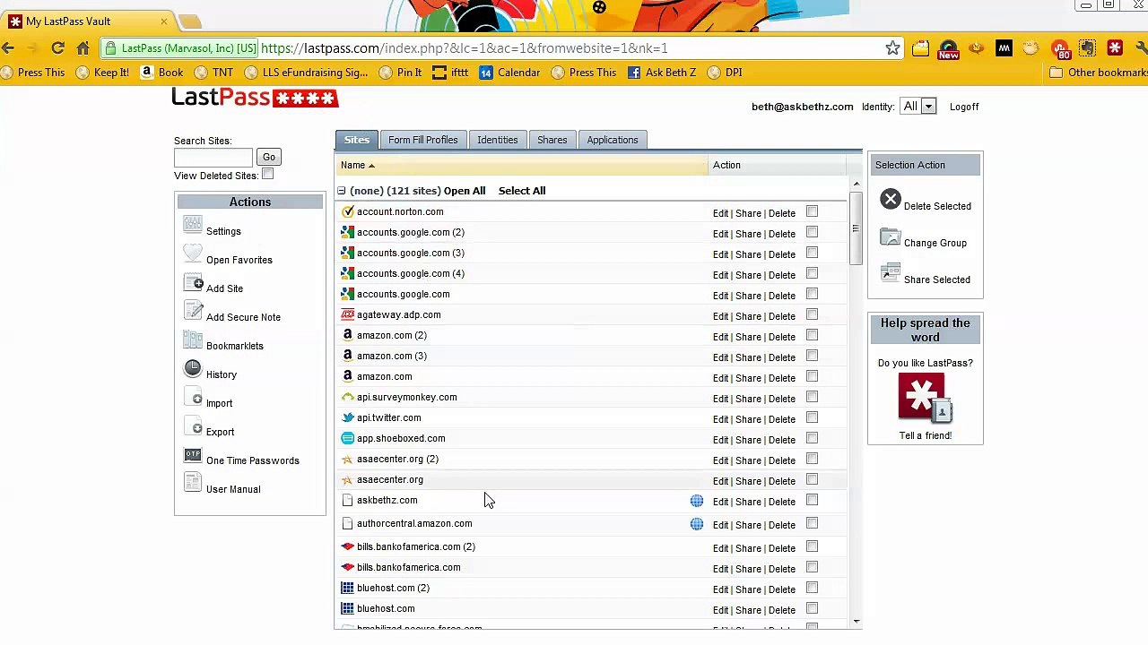Click the Add Site icon
The height and width of the screenshot is (645, 1148).
[193, 282]
